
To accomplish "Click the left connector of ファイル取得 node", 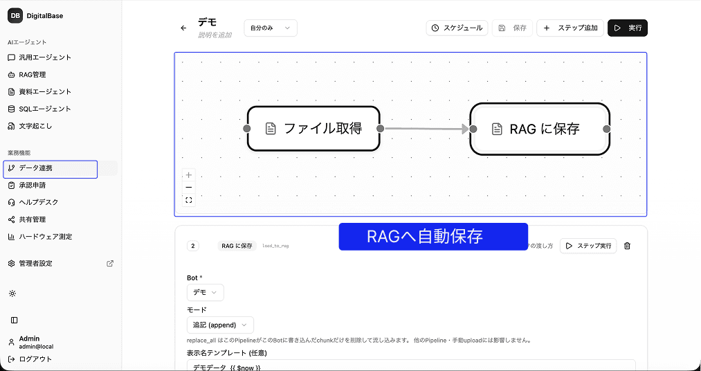I will pyautogui.click(x=247, y=129).
